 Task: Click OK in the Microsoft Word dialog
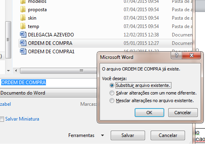[149, 113]
